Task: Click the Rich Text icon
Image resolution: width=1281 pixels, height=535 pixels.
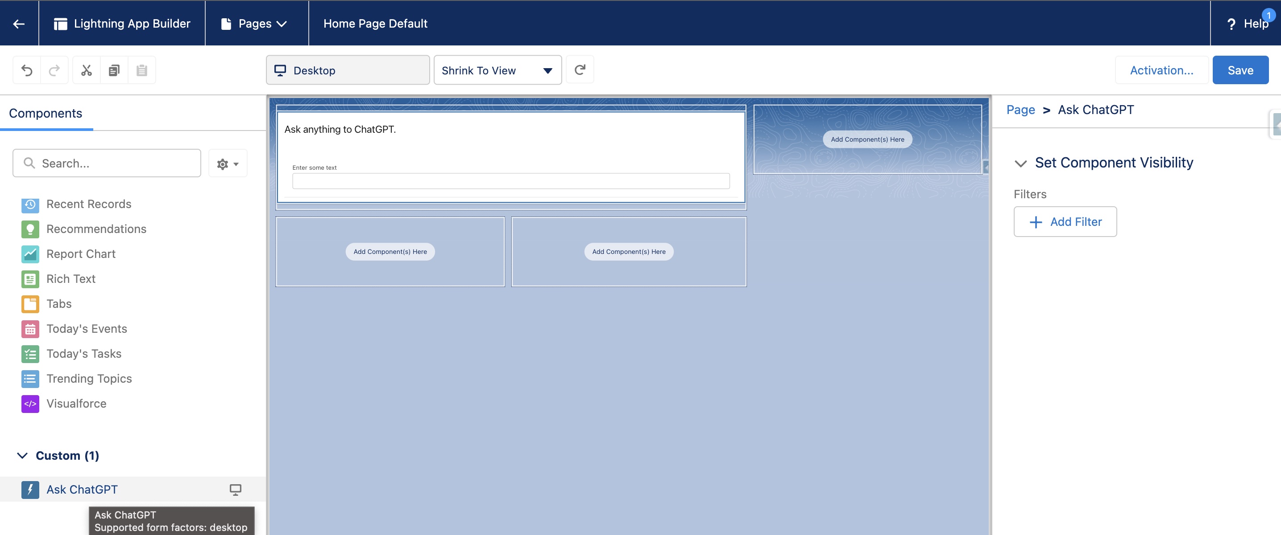Action: (30, 279)
